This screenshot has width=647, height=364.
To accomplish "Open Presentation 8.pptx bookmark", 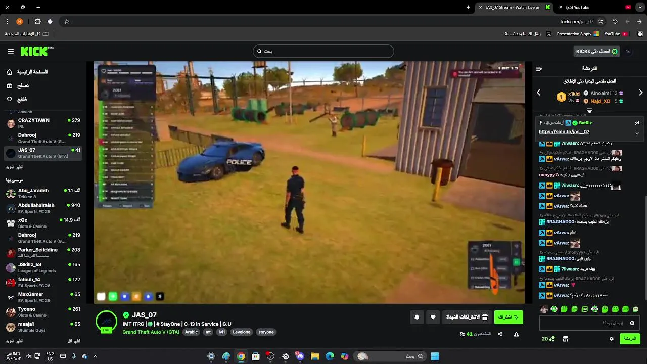I will pyautogui.click(x=577, y=34).
